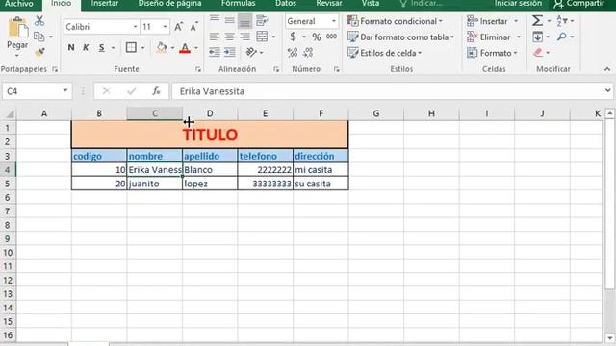This screenshot has height=346, width=616.
Task: Open Dar formato como tabla dropdown
Action: click(400, 37)
